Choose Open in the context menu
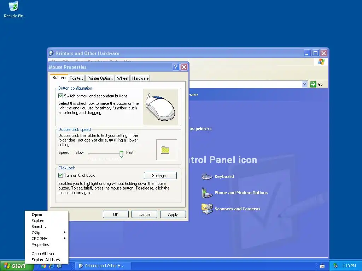This screenshot has height=271, width=362. click(47, 215)
